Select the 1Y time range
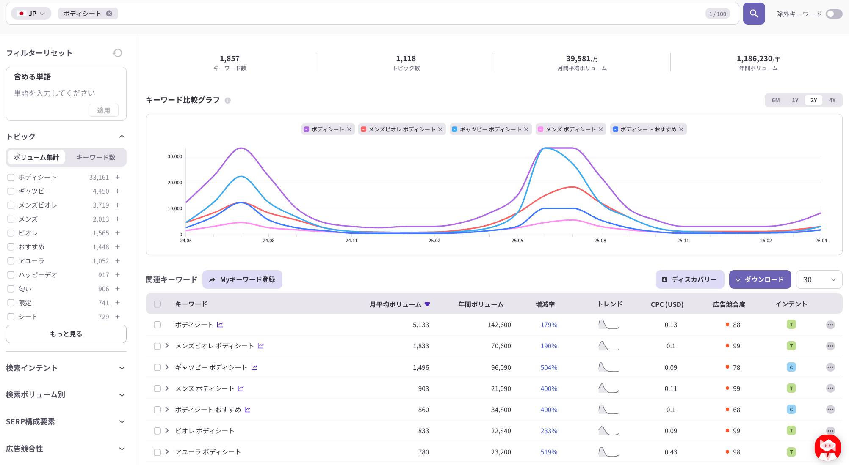This screenshot has height=465, width=849. 795,100
